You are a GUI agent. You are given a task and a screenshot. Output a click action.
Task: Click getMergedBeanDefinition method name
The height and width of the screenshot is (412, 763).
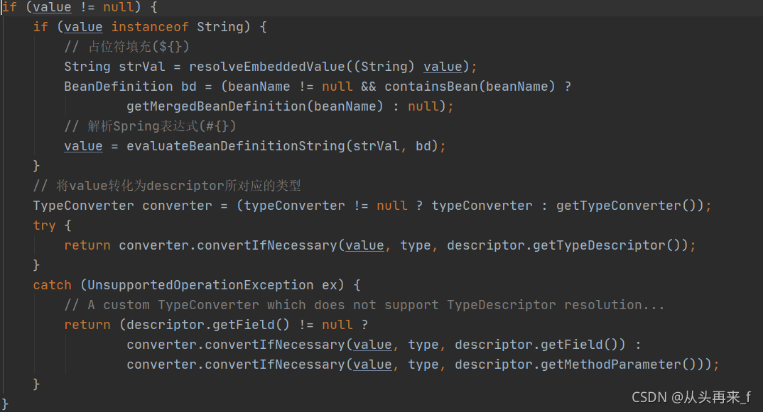coord(216,106)
